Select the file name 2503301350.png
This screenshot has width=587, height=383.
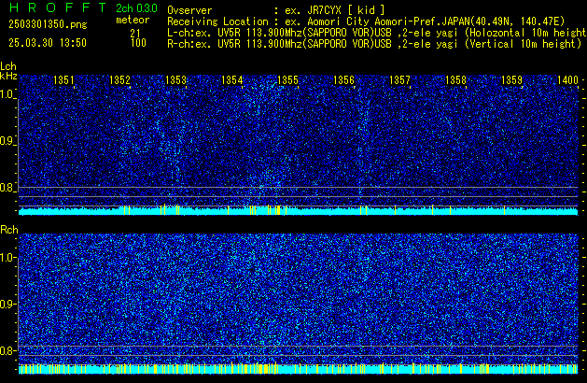(48, 24)
